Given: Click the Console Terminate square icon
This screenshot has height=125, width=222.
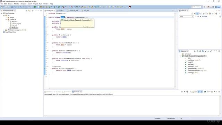Looking at the screenshot, I should click(182, 92).
